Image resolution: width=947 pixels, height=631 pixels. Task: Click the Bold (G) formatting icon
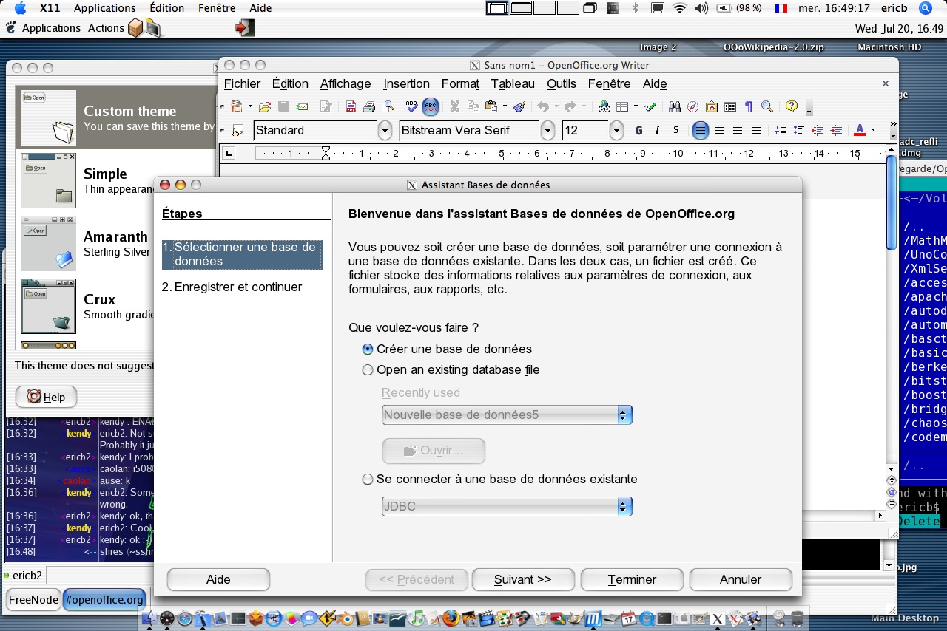coord(639,131)
